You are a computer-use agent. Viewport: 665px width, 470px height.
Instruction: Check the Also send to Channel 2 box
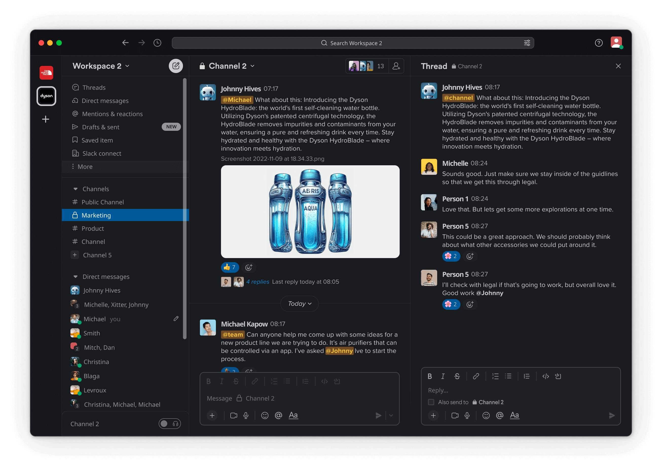pos(431,402)
